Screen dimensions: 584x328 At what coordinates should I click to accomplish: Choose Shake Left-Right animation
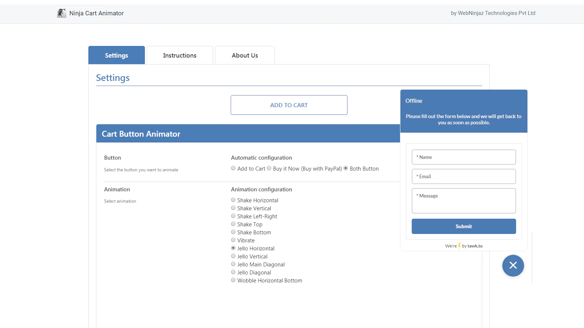coord(233,216)
